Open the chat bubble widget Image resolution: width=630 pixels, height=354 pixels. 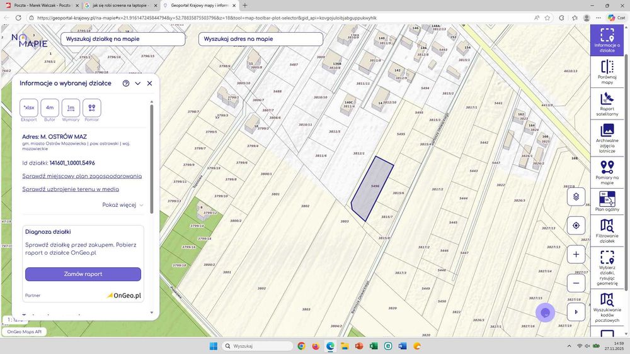[x=545, y=313]
